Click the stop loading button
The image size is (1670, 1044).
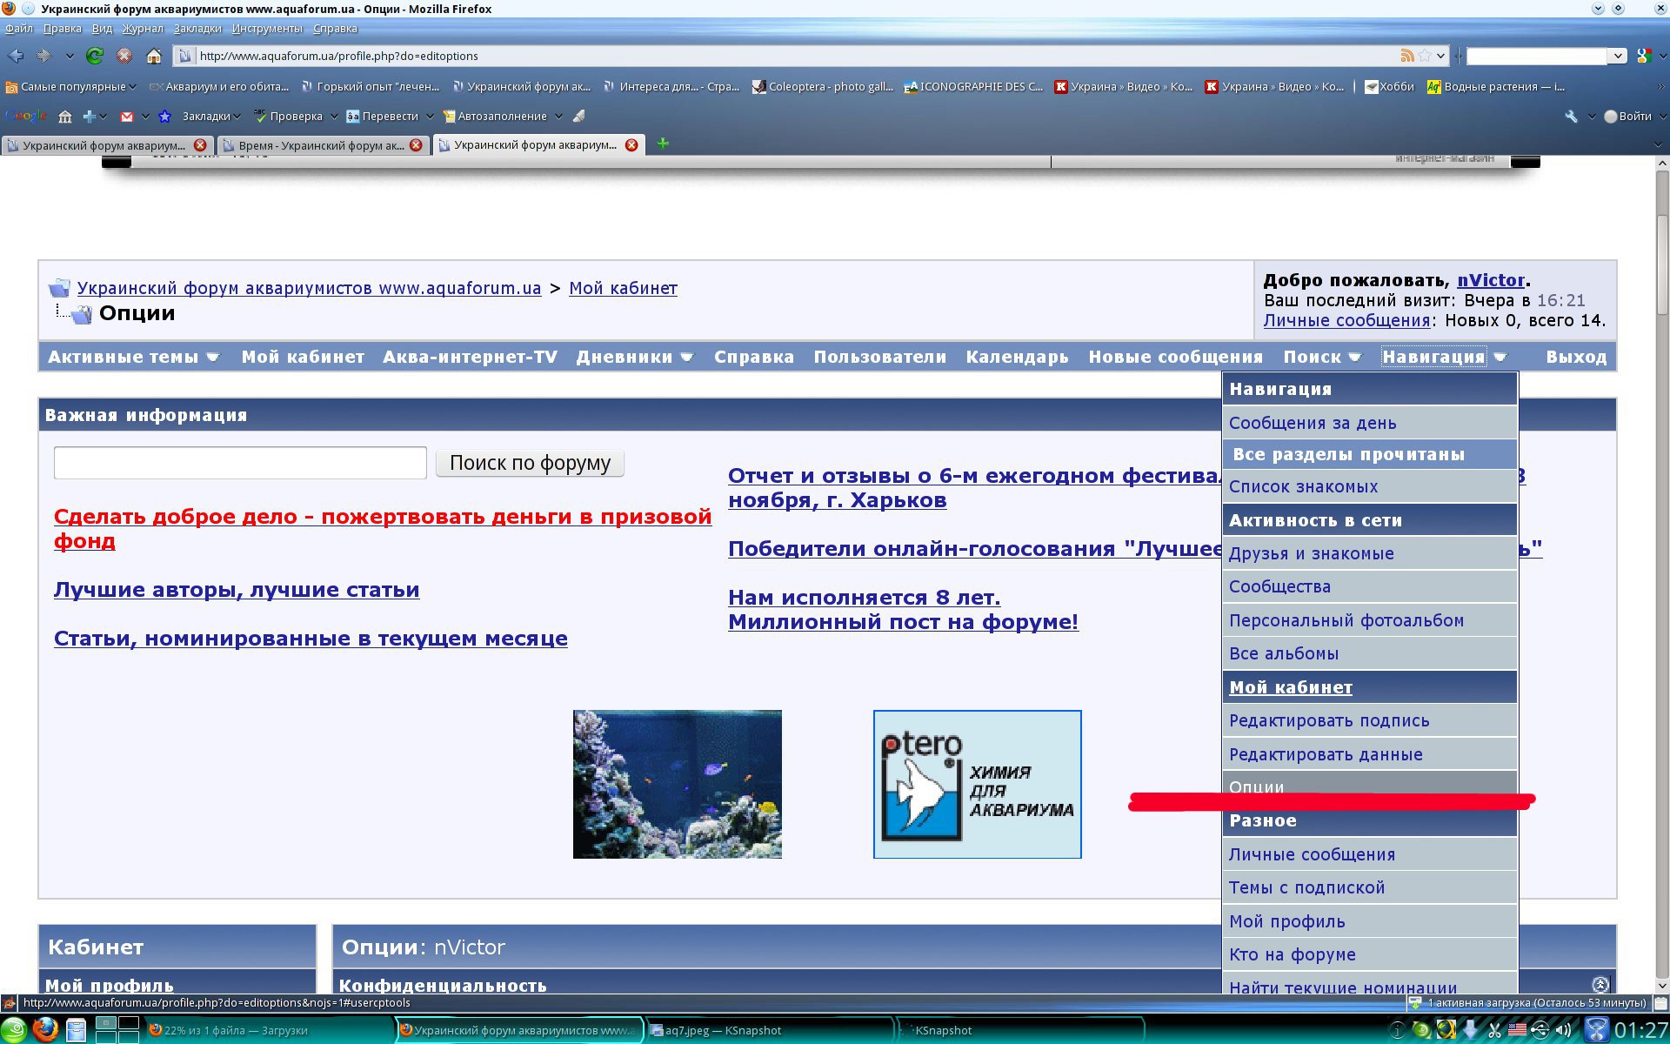point(124,56)
